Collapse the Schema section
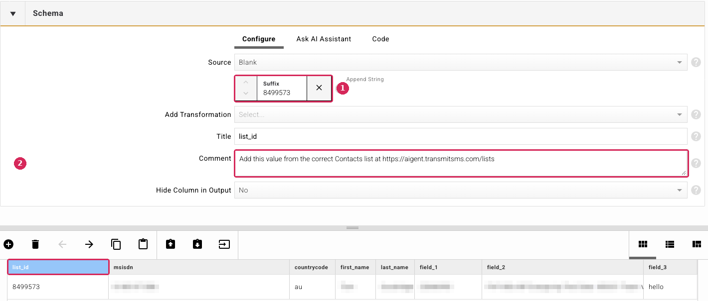The width and height of the screenshot is (708, 301). pyautogui.click(x=13, y=13)
